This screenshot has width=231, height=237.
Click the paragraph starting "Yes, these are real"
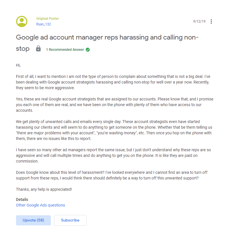(115, 105)
